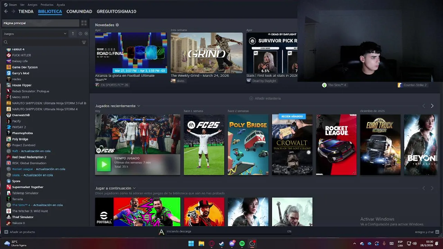This screenshot has width=443, height=249.
Task: Select Red Dead Redemption 2 in list
Action: pos(29,157)
